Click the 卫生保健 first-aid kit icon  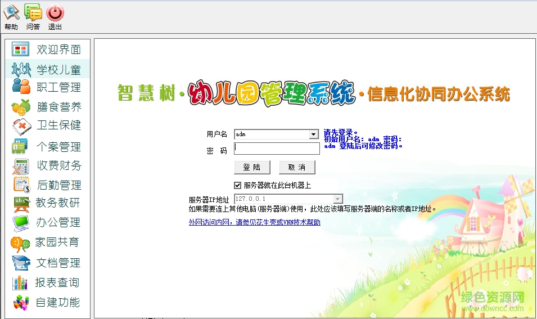(x=21, y=125)
